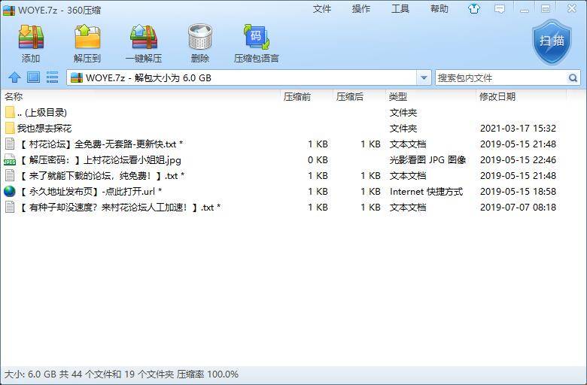This screenshot has width=587, height=385.
Task: Sort the list by 名称 column header
Action: coord(14,97)
